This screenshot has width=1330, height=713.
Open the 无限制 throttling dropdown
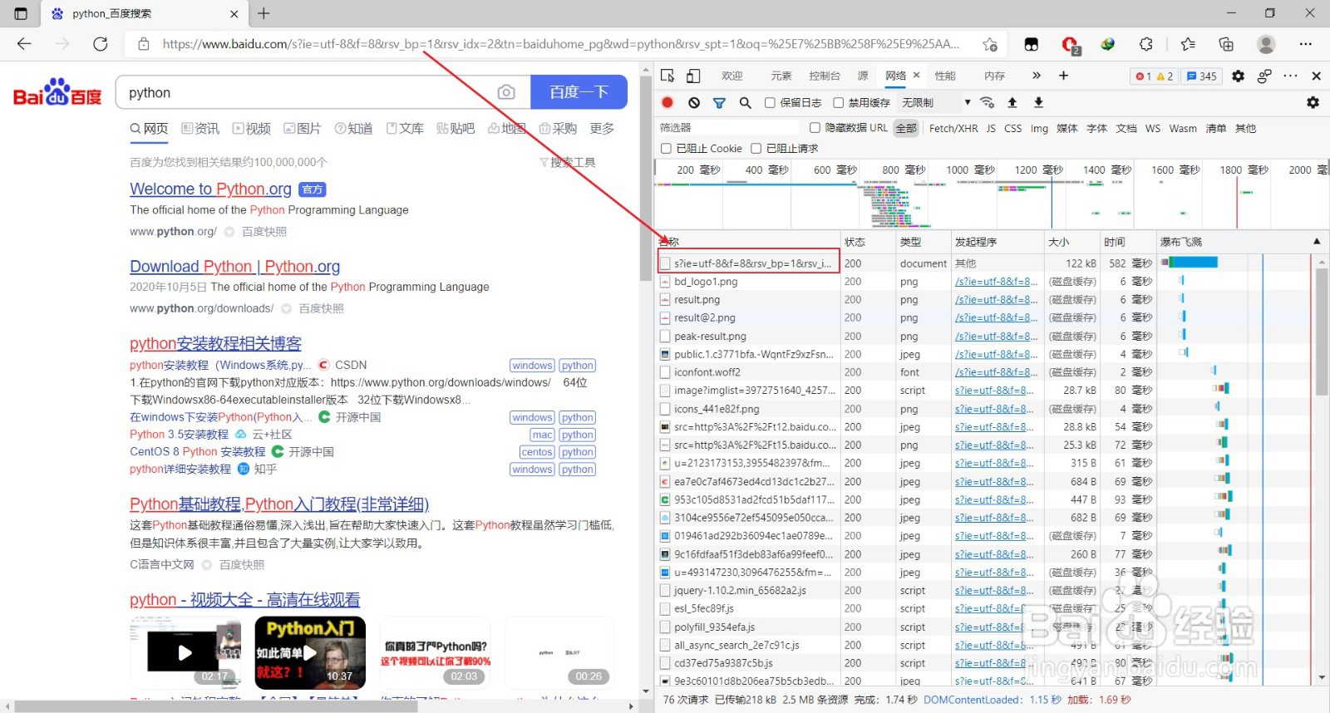coord(936,103)
